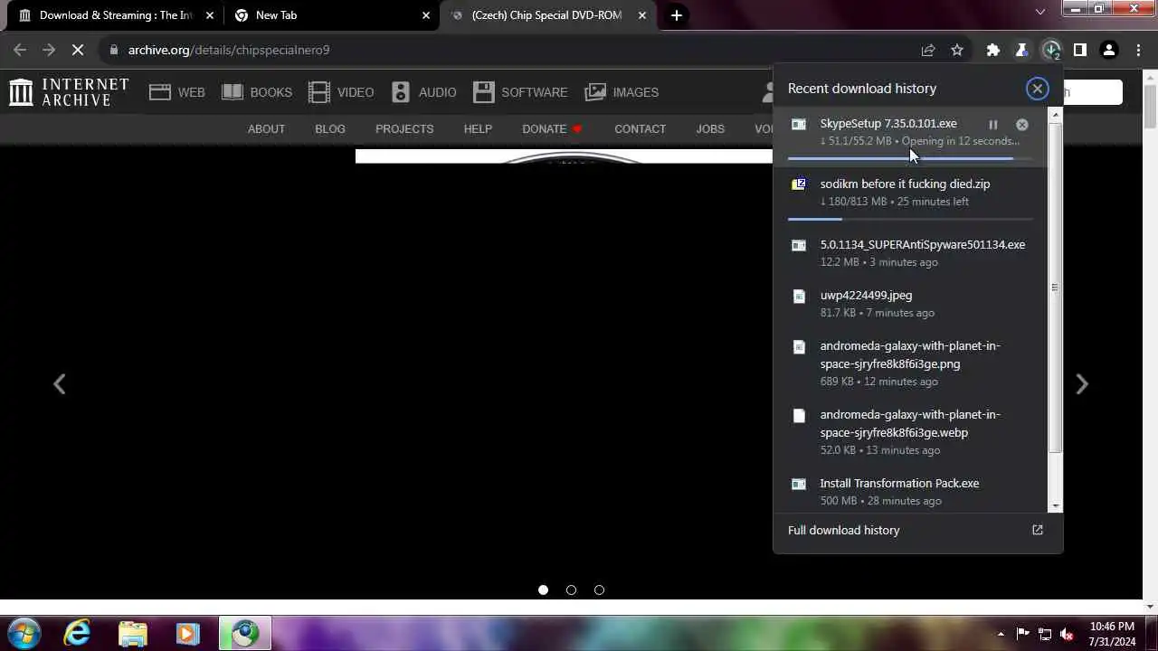Open the SOFTWARE section
The height and width of the screenshot is (651, 1158).
click(x=520, y=92)
